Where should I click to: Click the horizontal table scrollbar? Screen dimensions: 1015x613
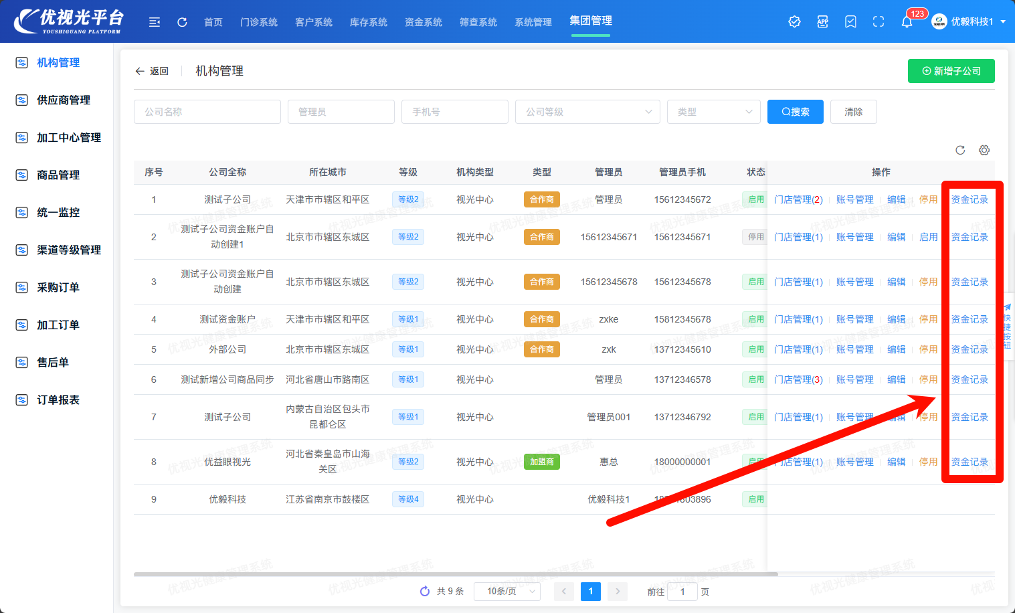pos(456,574)
